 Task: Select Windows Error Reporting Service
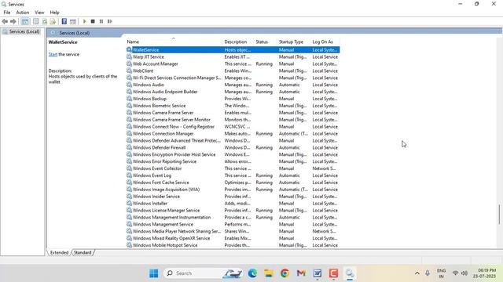click(x=233, y=161)
